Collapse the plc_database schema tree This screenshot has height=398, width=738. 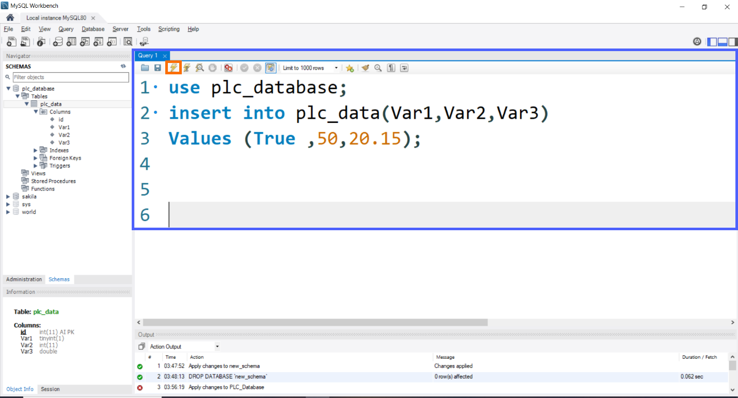(x=8, y=88)
